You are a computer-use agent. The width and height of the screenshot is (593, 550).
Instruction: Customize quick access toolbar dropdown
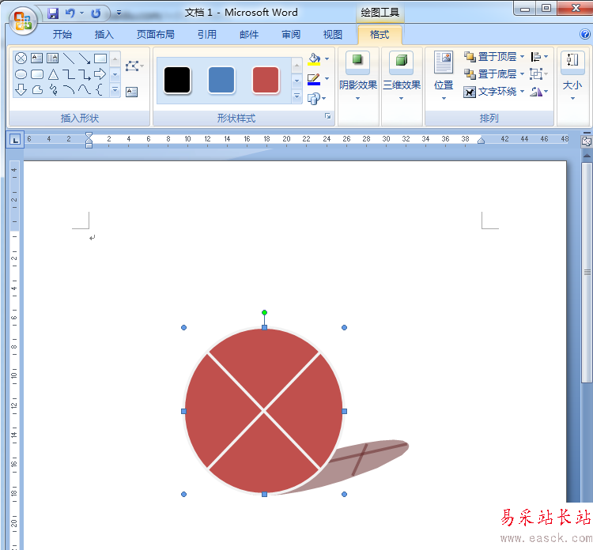tap(119, 13)
